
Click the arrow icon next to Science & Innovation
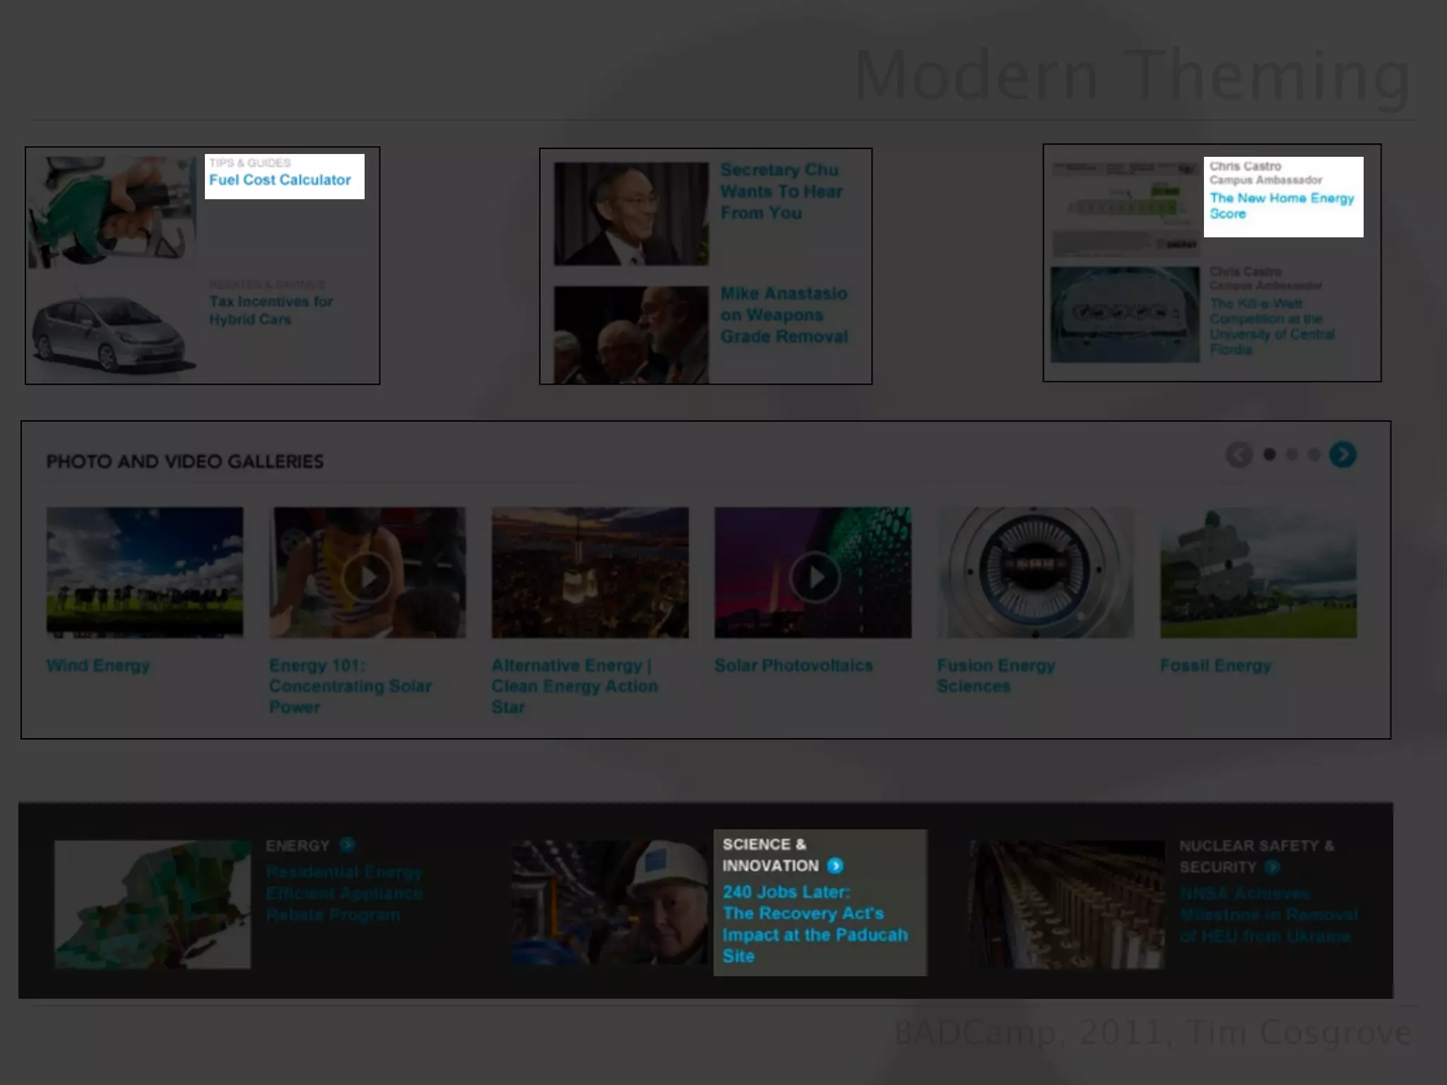click(x=835, y=865)
